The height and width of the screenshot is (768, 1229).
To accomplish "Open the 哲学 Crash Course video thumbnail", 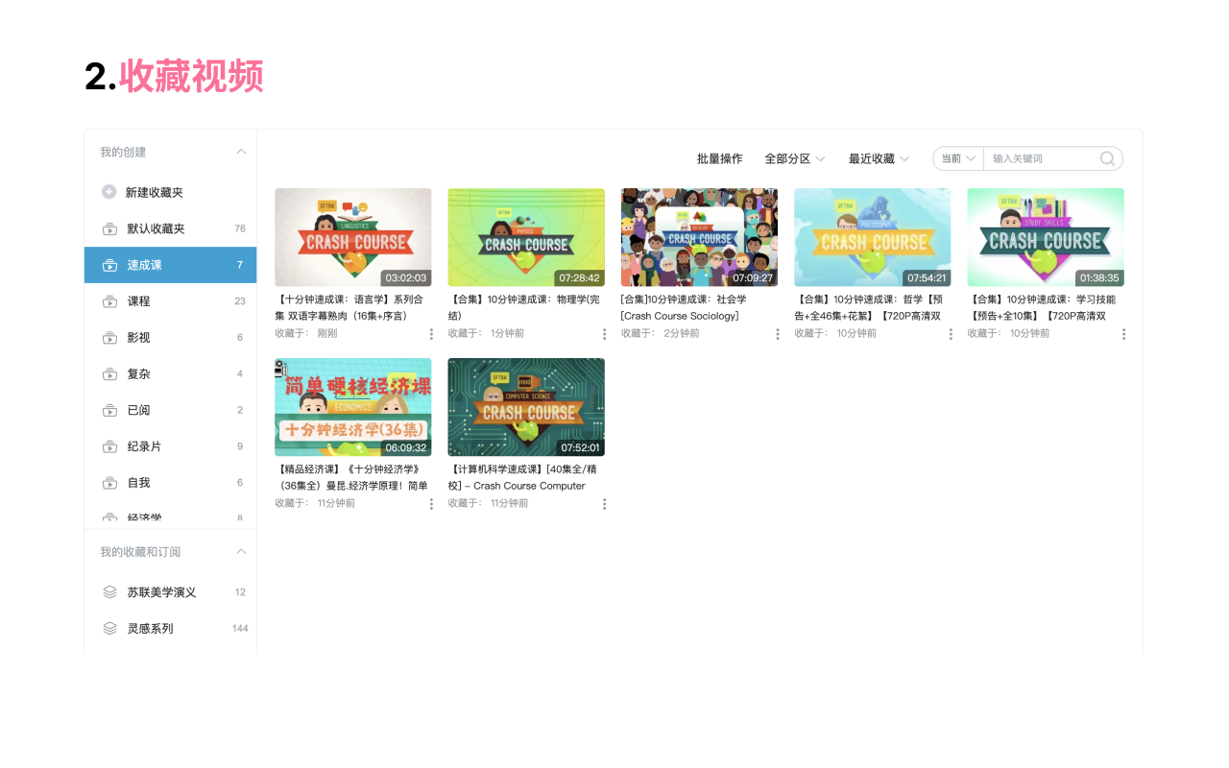I will pyautogui.click(x=872, y=237).
